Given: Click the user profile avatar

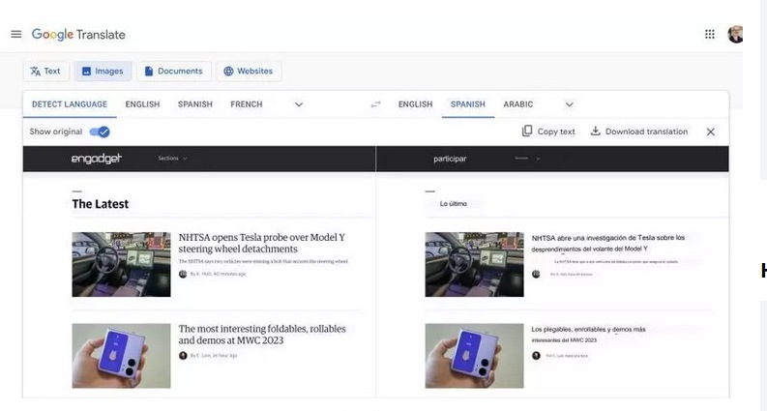Looking at the screenshot, I should [x=736, y=35].
